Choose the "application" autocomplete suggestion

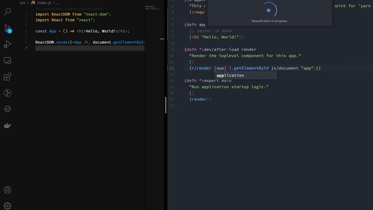click(246, 75)
